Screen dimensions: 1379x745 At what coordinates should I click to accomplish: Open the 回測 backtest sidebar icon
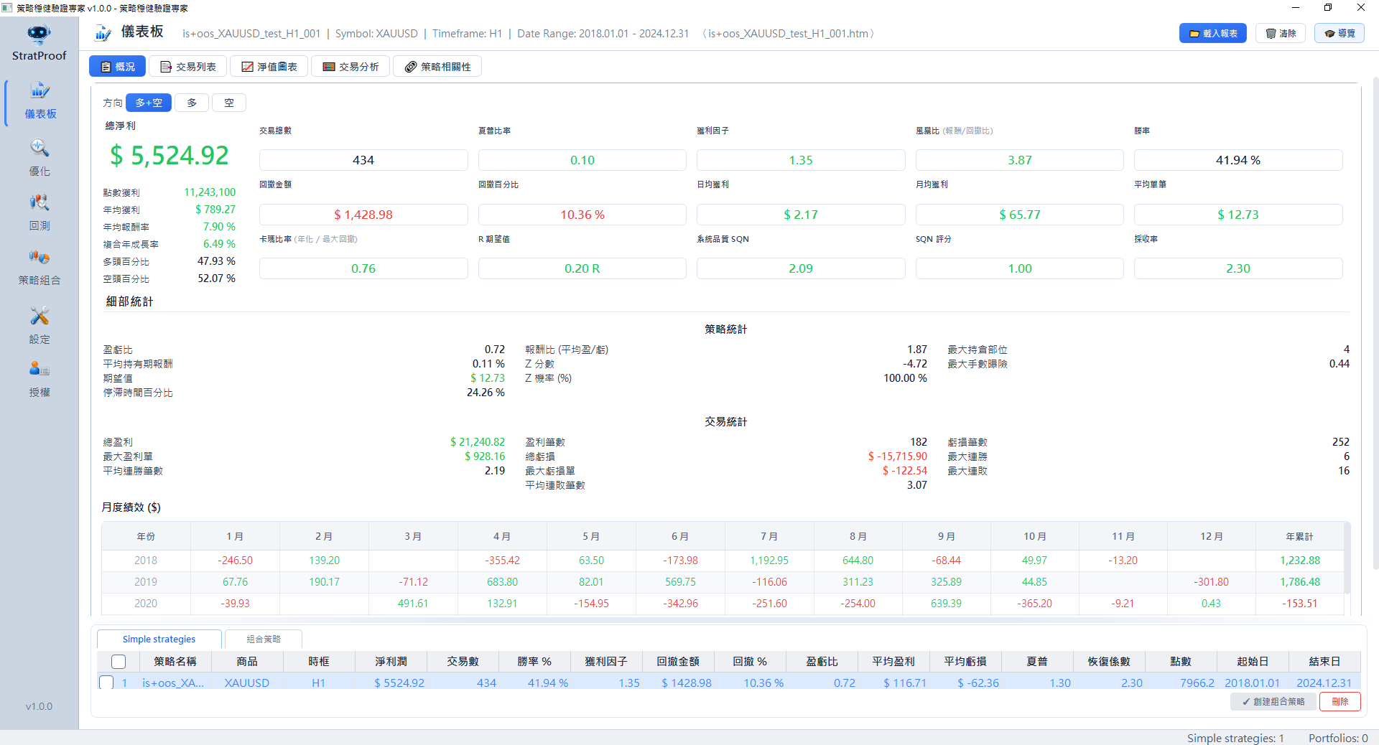[40, 202]
